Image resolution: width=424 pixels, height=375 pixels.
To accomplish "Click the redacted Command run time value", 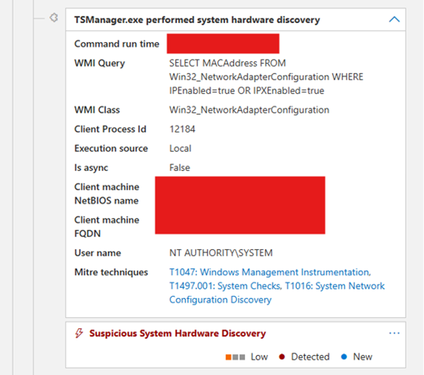I will [x=223, y=44].
